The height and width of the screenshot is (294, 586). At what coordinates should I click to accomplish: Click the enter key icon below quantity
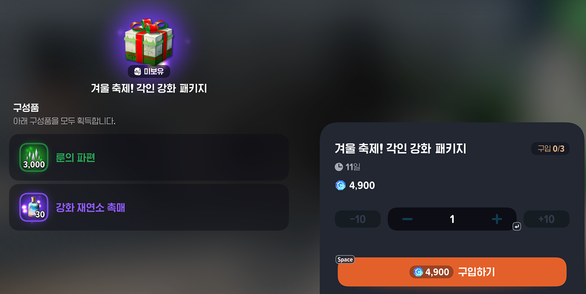click(x=517, y=227)
